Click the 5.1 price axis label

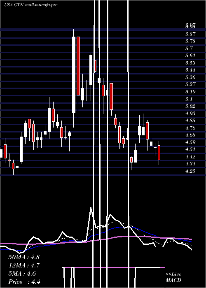click(x=189, y=99)
